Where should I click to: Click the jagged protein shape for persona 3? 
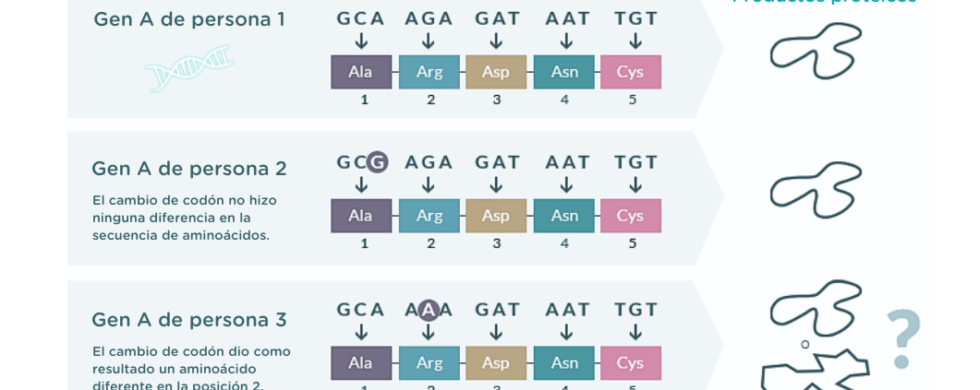pyautogui.click(x=815, y=370)
